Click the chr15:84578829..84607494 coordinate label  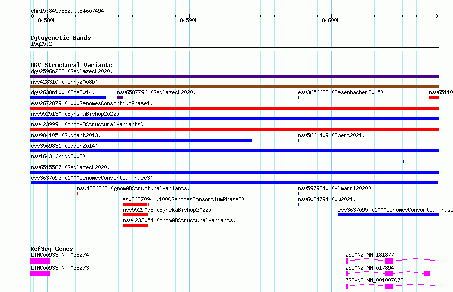click(x=67, y=11)
